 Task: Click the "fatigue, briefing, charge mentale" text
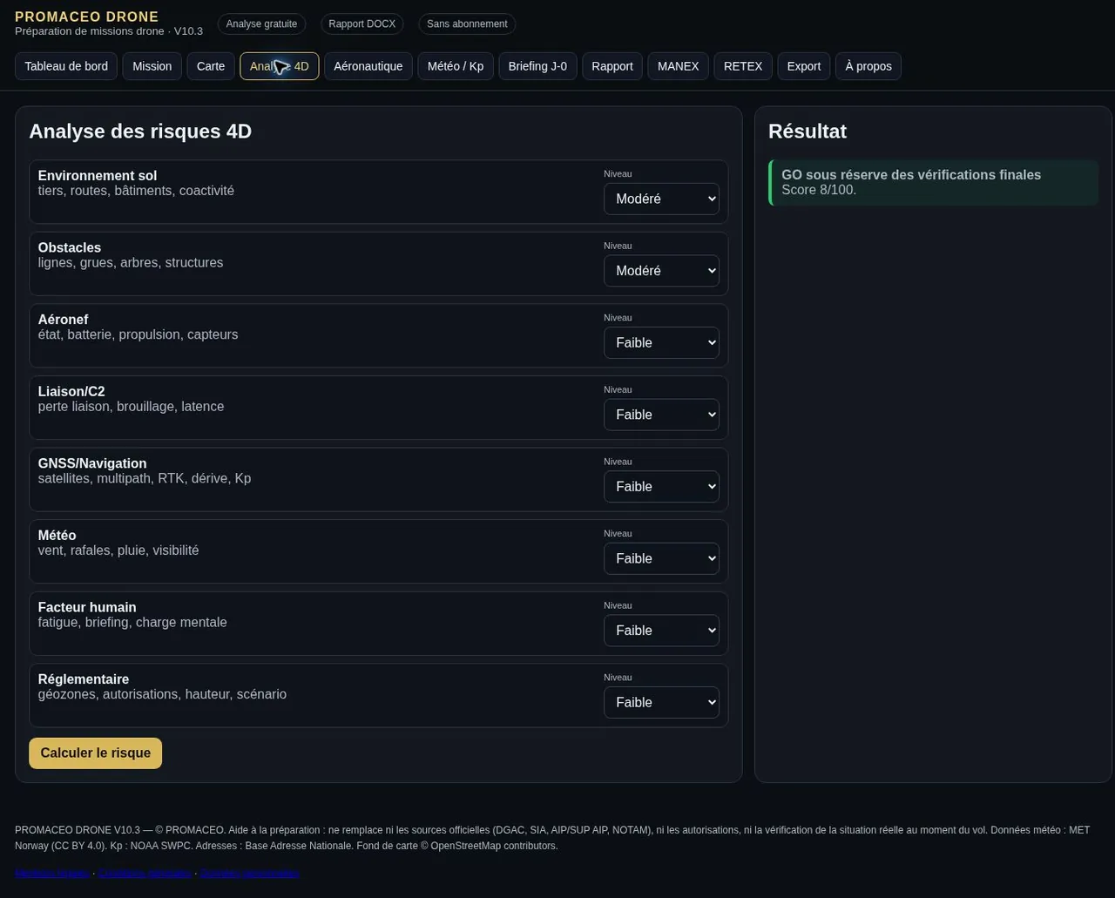point(132,623)
